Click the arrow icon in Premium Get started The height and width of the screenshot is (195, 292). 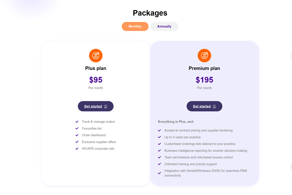point(214,106)
